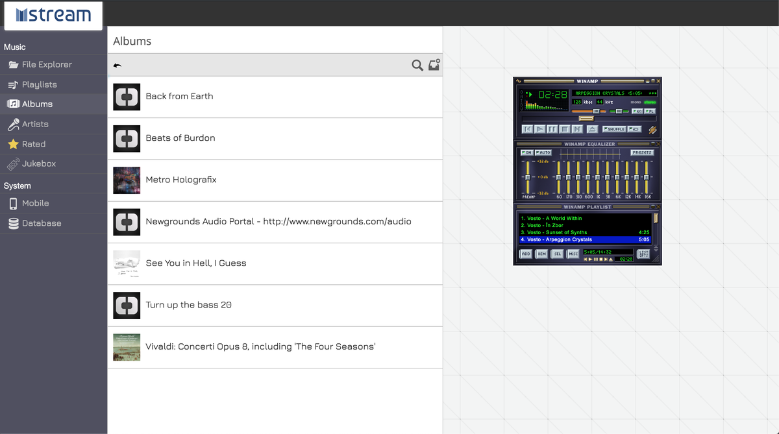The image size is (779, 434).
Task: Open File Explorer in the sidebar
Action: tap(53, 64)
